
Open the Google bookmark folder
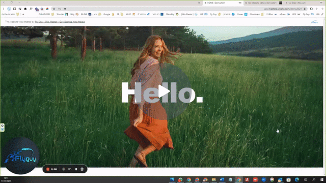108,14
